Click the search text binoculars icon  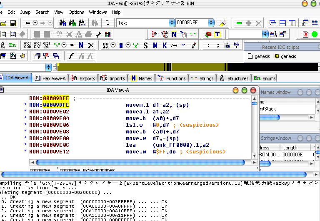[x=72, y=23]
